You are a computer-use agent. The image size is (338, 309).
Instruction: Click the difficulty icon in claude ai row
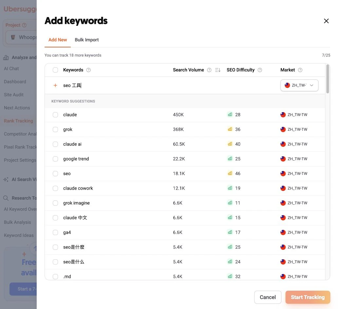(230, 144)
